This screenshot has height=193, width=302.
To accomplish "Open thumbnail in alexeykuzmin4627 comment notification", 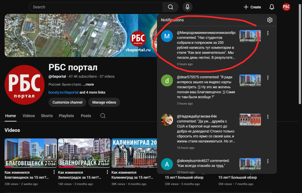I will coord(250,164).
